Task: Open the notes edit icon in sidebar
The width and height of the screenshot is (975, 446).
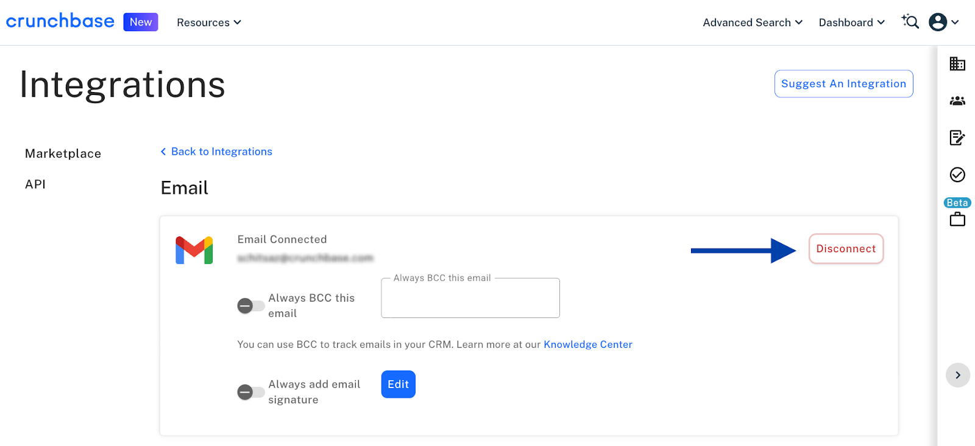Action: (x=957, y=138)
